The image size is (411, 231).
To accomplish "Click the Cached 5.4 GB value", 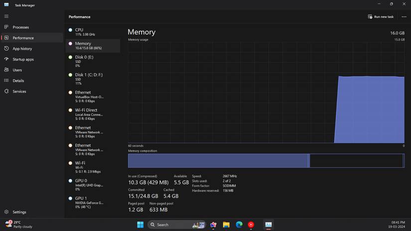I will pyautogui.click(x=171, y=196).
